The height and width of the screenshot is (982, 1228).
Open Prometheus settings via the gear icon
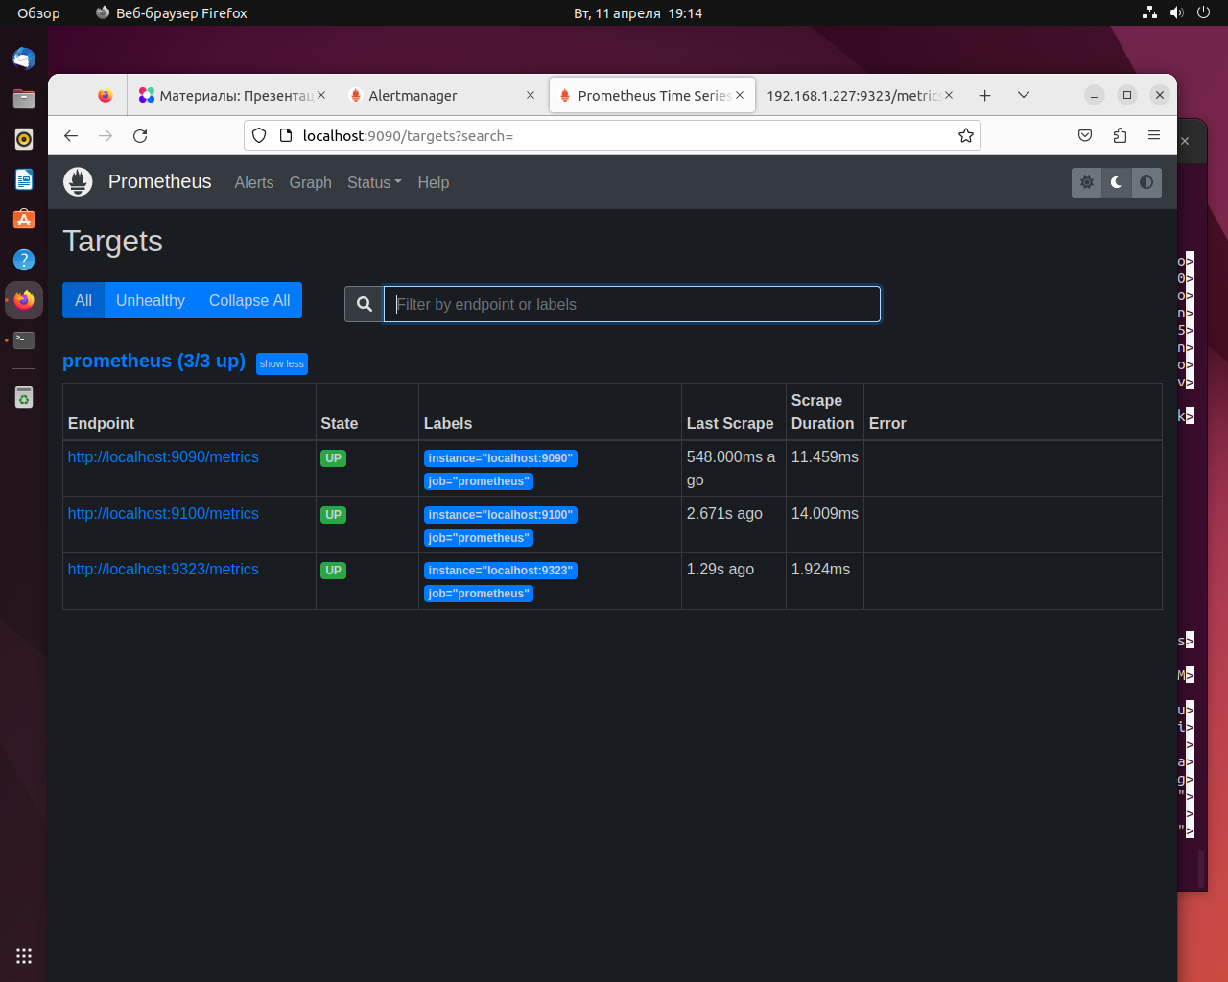1086,182
